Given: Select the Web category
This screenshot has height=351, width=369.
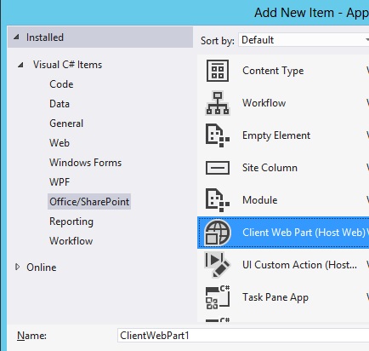Looking at the screenshot, I should (60, 143).
